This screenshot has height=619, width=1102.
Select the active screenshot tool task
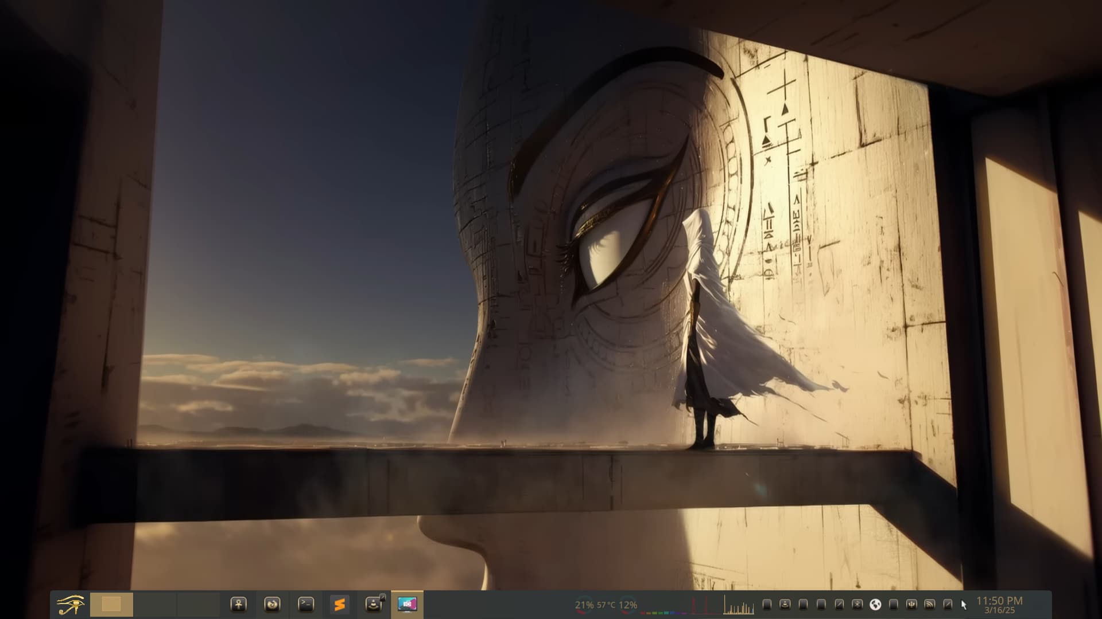(x=408, y=604)
